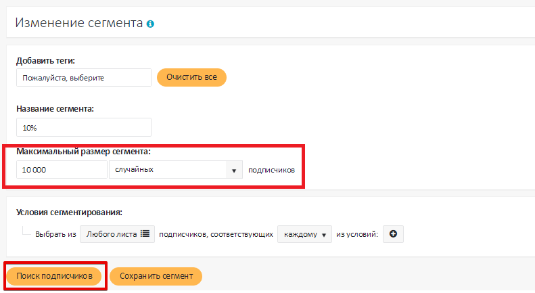Expand the каждому conditions match dropdown
The height and width of the screenshot is (293, 535).
pyautogui.click(x=304, y=234)
